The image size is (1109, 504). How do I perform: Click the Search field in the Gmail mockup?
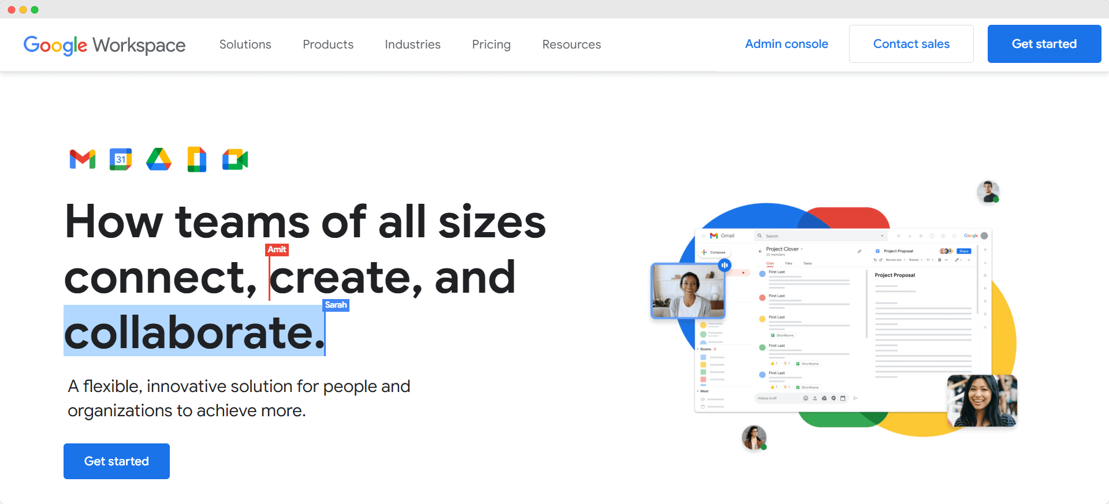pos(820,236)
